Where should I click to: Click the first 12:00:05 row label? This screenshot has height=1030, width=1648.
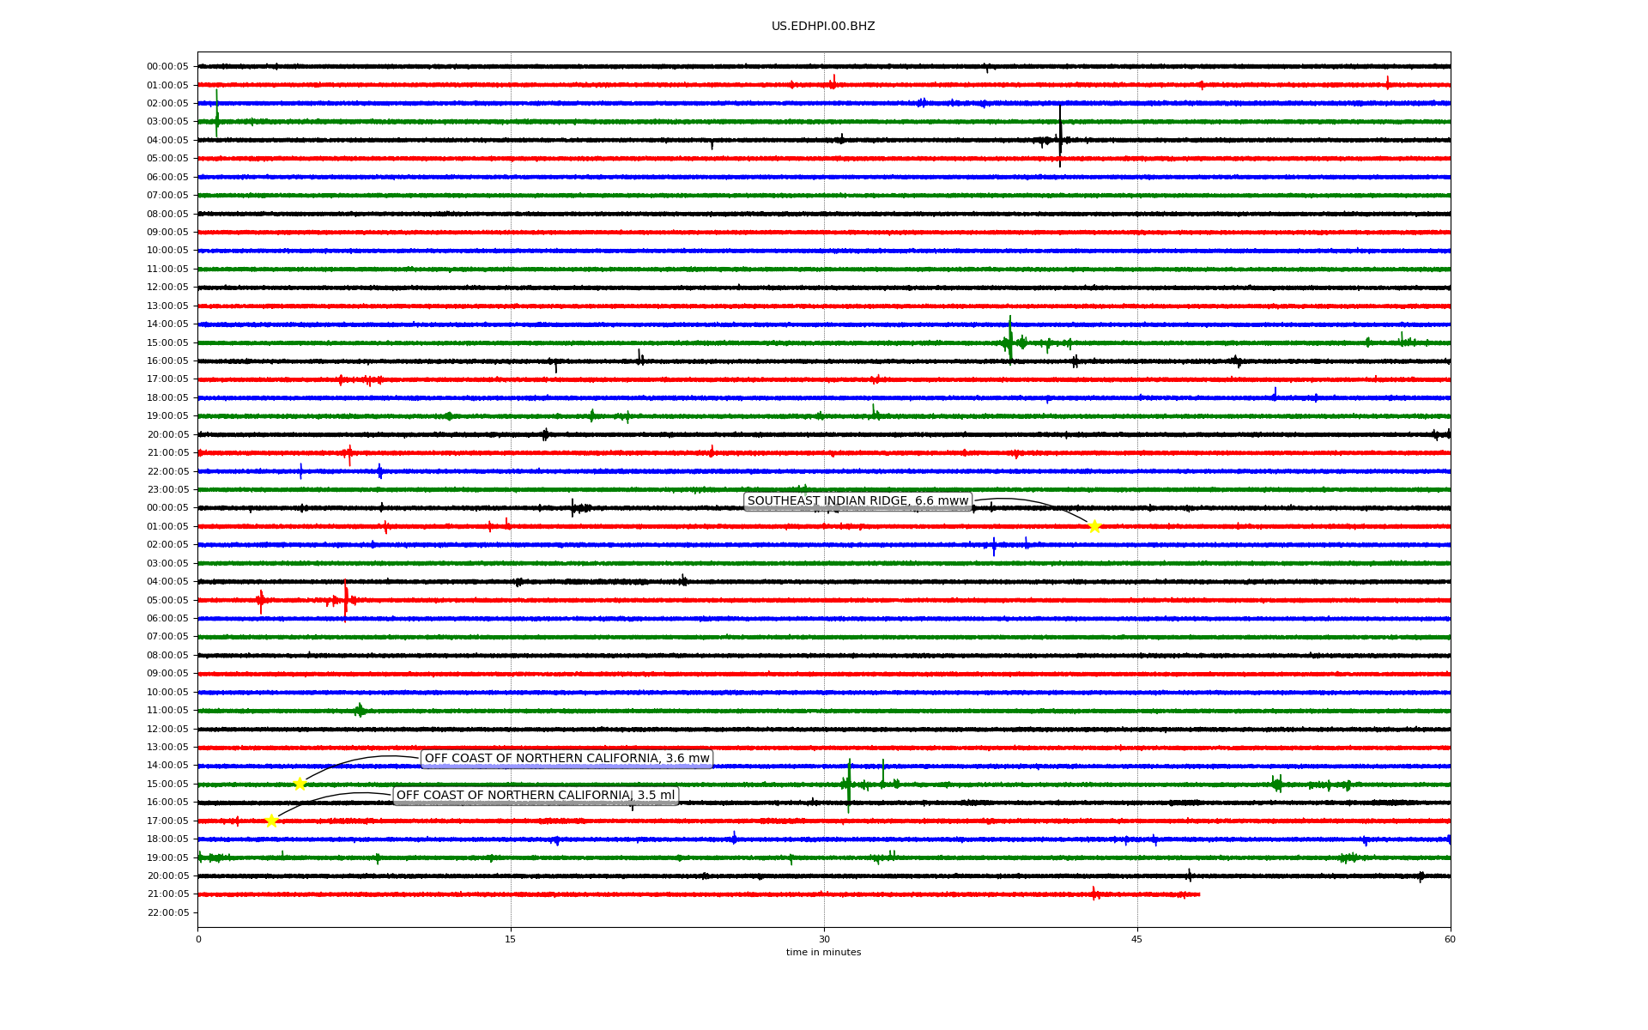click(167, 288)
